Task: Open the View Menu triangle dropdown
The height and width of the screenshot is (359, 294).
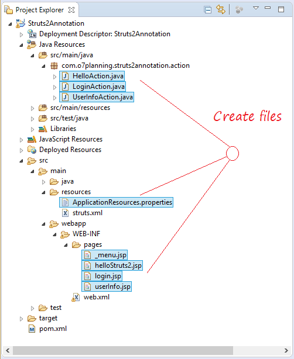Action: pos(256,8)
